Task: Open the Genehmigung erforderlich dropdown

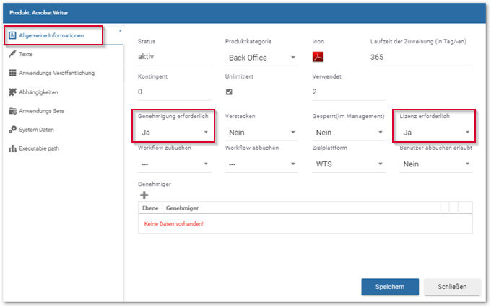Action: 175,133
